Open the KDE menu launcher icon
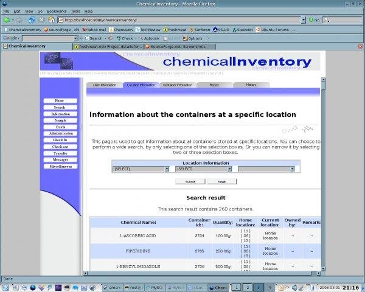 point(5,288)
